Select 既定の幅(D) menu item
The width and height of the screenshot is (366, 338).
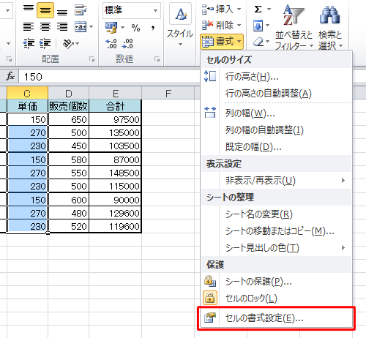tap(277, 147)
